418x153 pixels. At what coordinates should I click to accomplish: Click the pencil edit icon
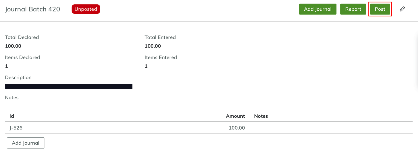[402, 9]
